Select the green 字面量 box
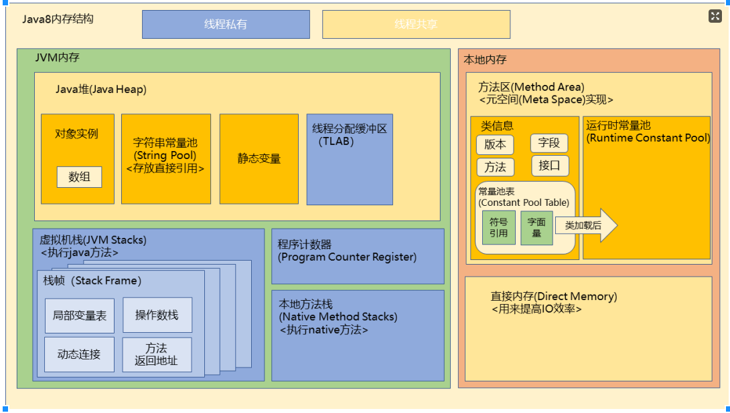 [537, 228]
